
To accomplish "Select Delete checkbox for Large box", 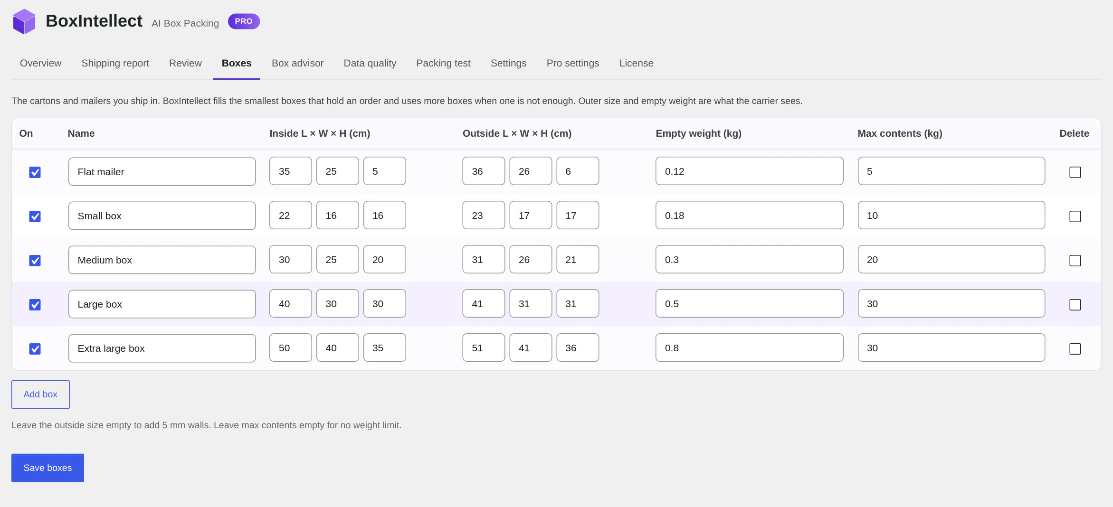I will 1075,304.
